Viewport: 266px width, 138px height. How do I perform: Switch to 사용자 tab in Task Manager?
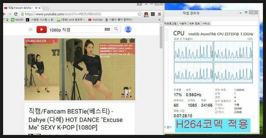[183, 24]
